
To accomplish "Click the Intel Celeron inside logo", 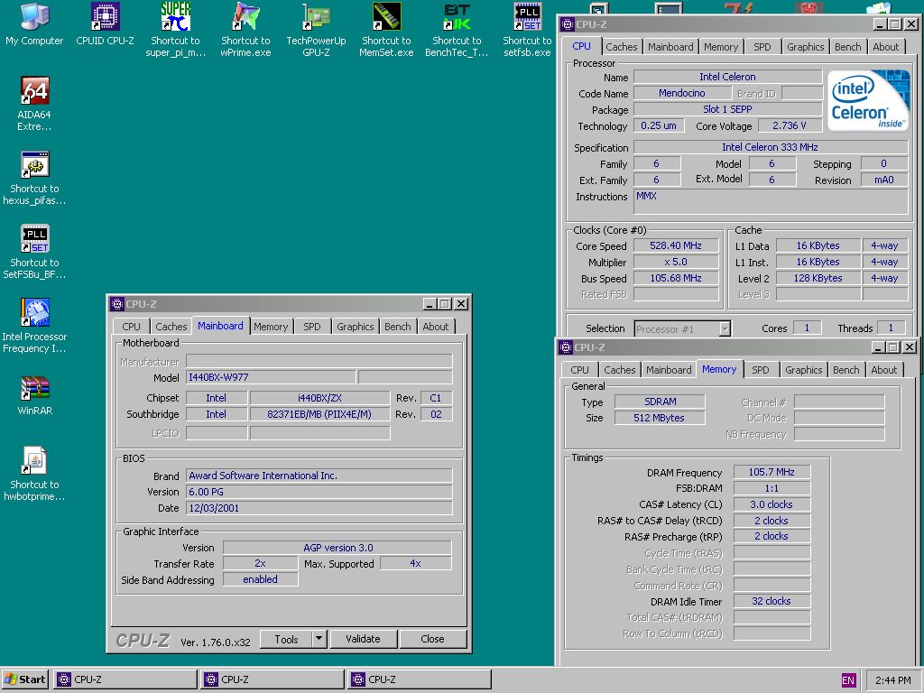I will point(867,101).
